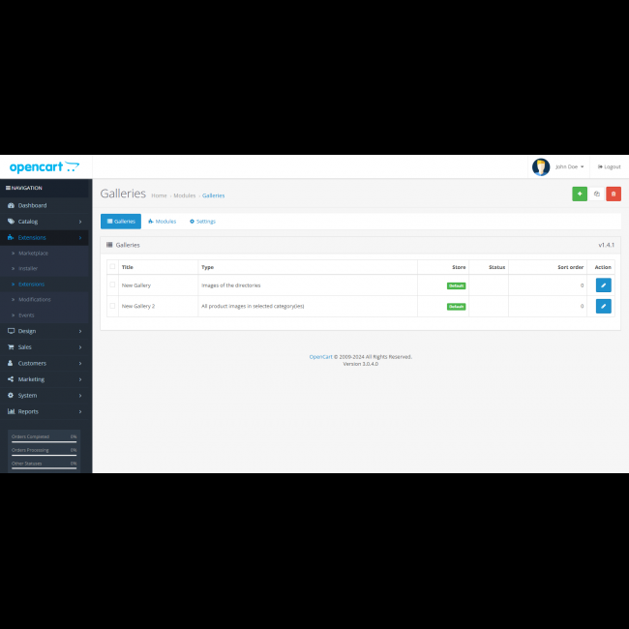Switch to the Settings tab
The height and width of the screenshot is (629, 629).
click(202, 222)
